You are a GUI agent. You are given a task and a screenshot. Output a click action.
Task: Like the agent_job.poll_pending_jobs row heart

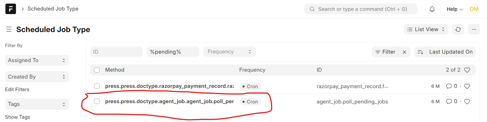tap(467, 102)
